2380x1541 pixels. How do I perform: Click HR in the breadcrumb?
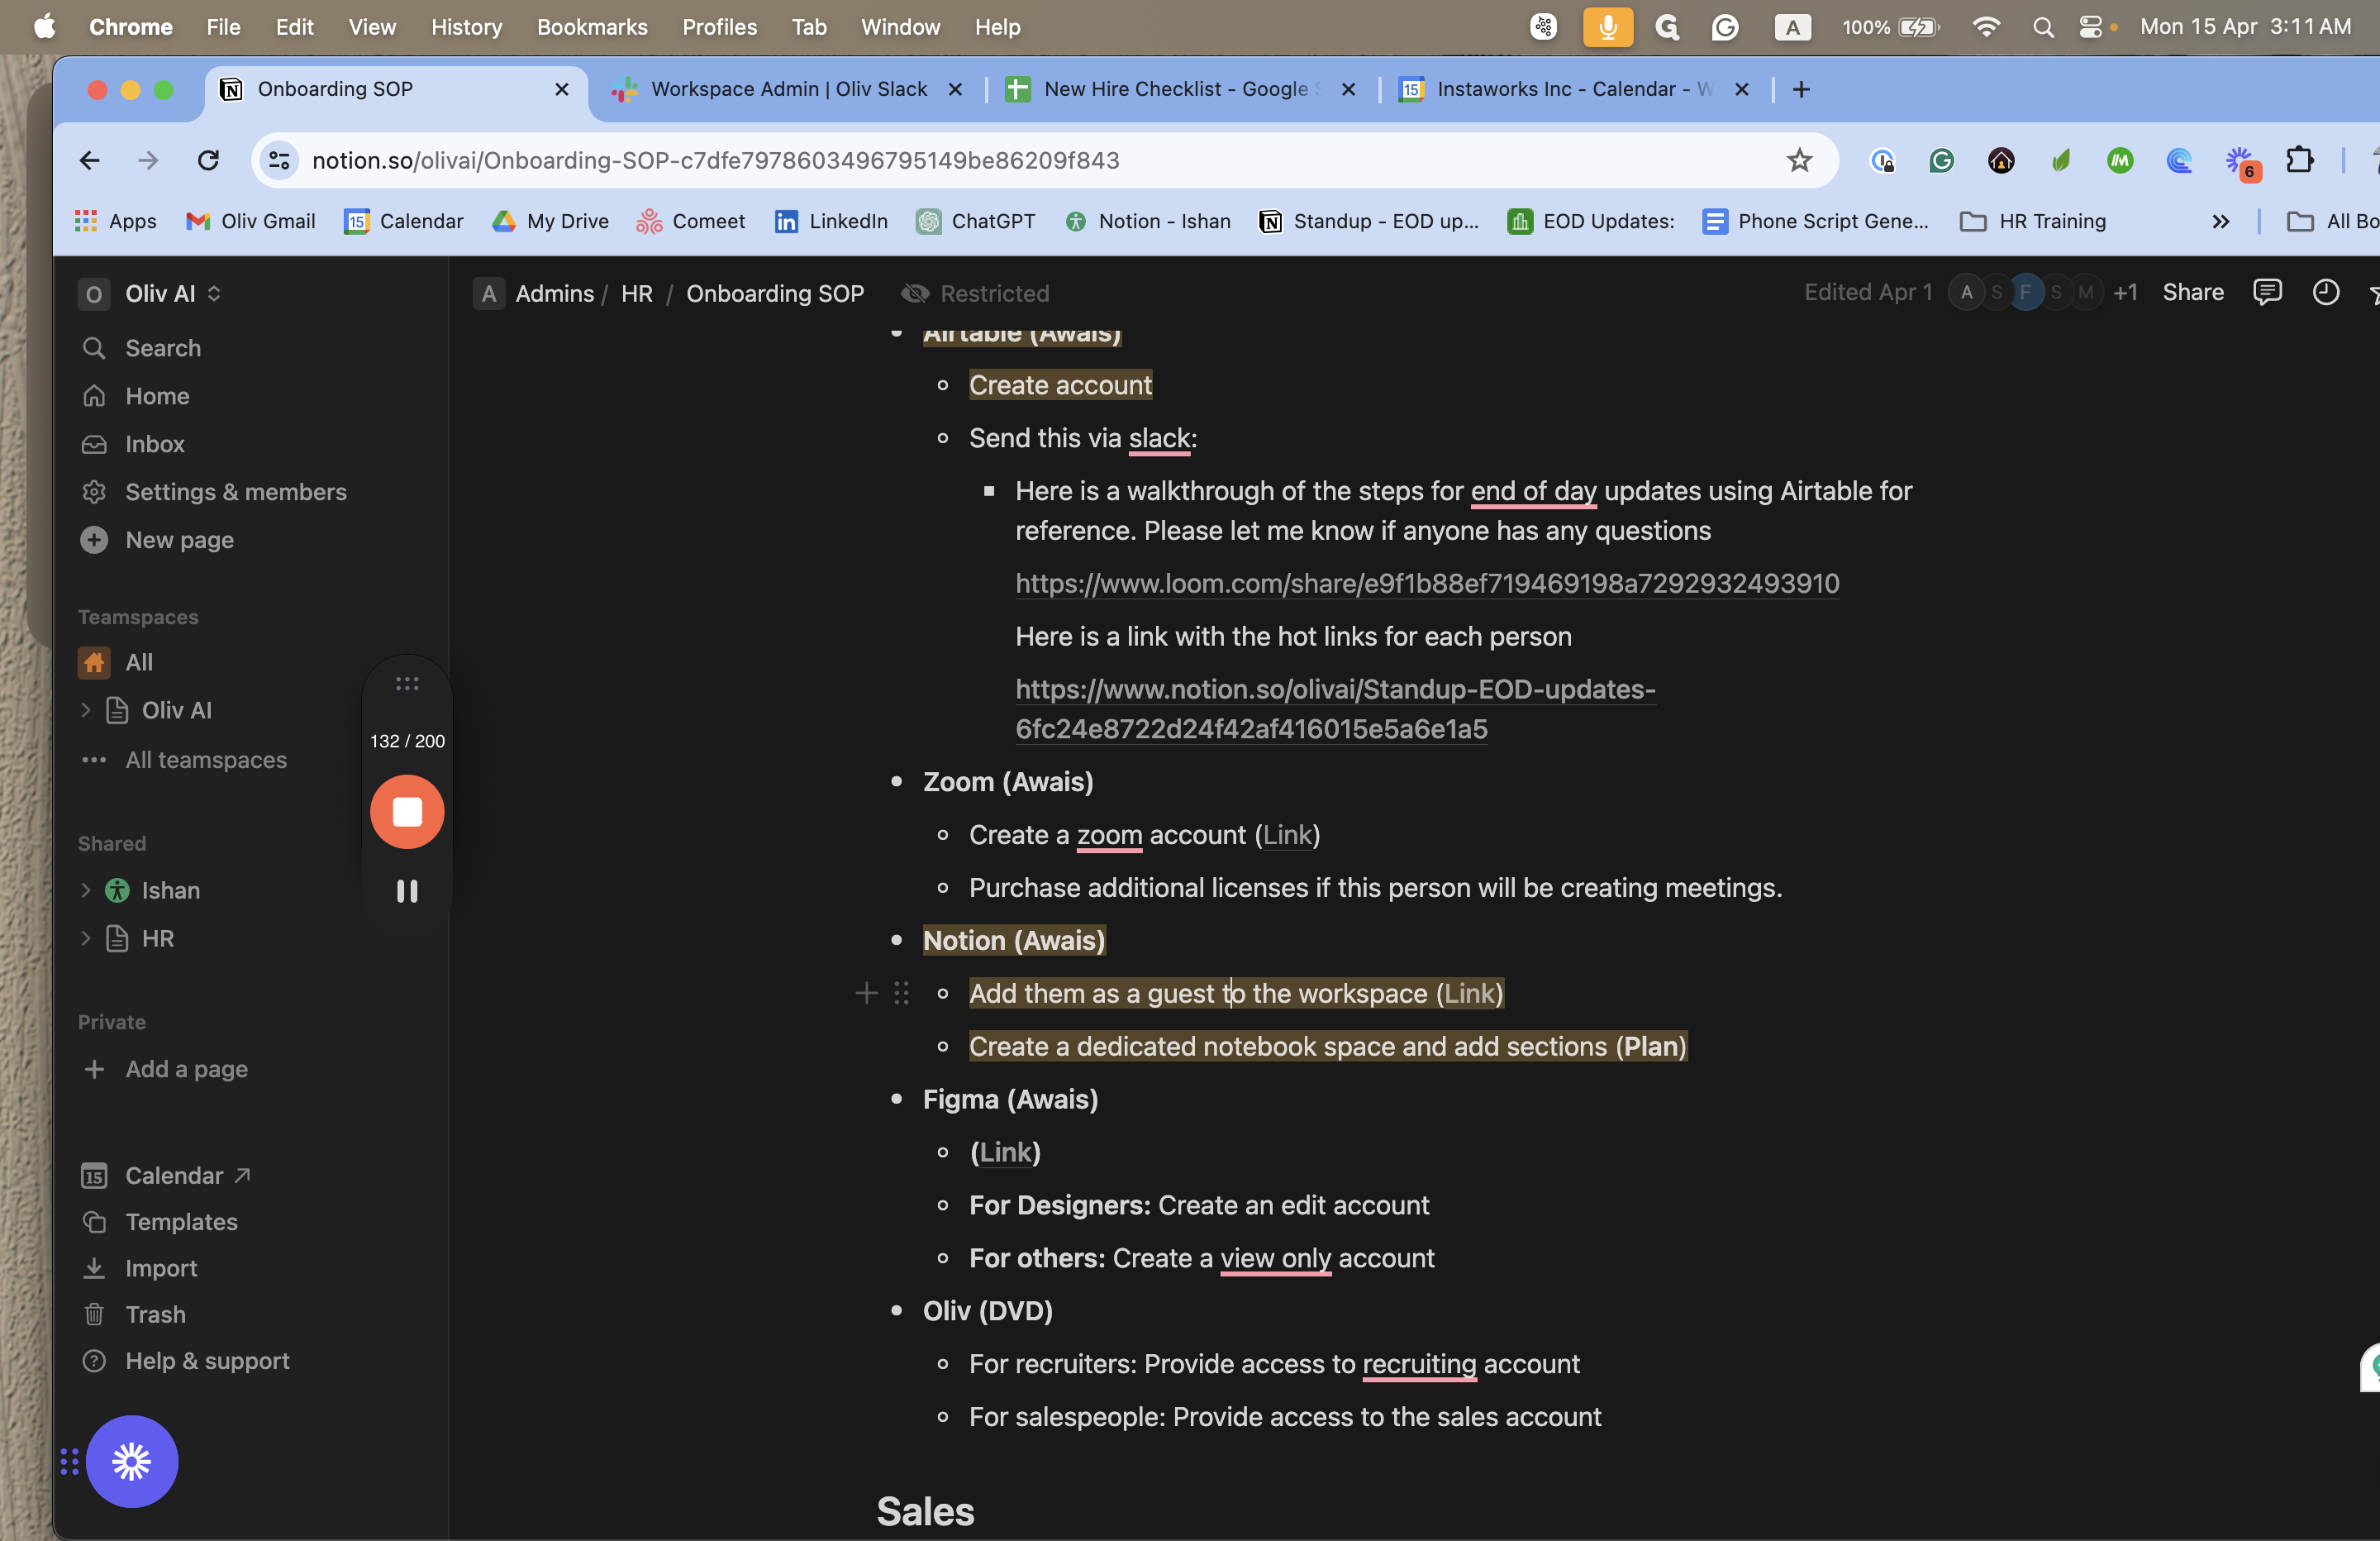click(x=636, y=293)
